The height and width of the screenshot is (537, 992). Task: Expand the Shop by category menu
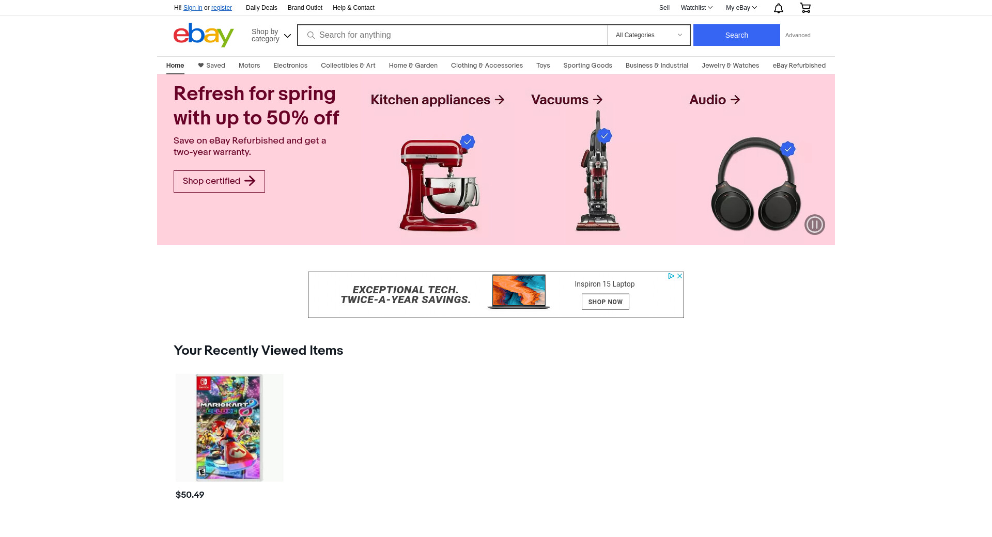click(x=271, y=35)
